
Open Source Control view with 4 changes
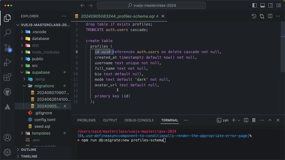point(8,48)
